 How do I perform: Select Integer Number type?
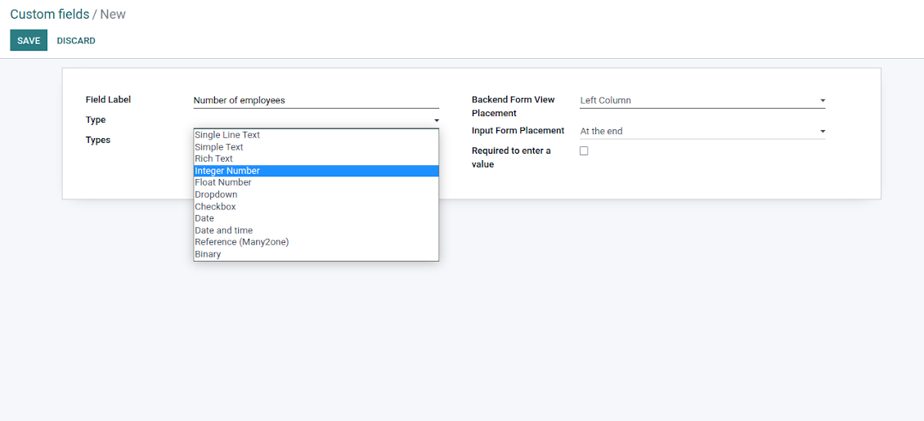227,171
